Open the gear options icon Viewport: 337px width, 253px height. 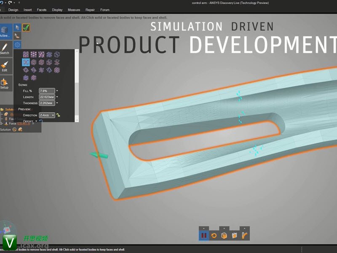tap(17, 45)
